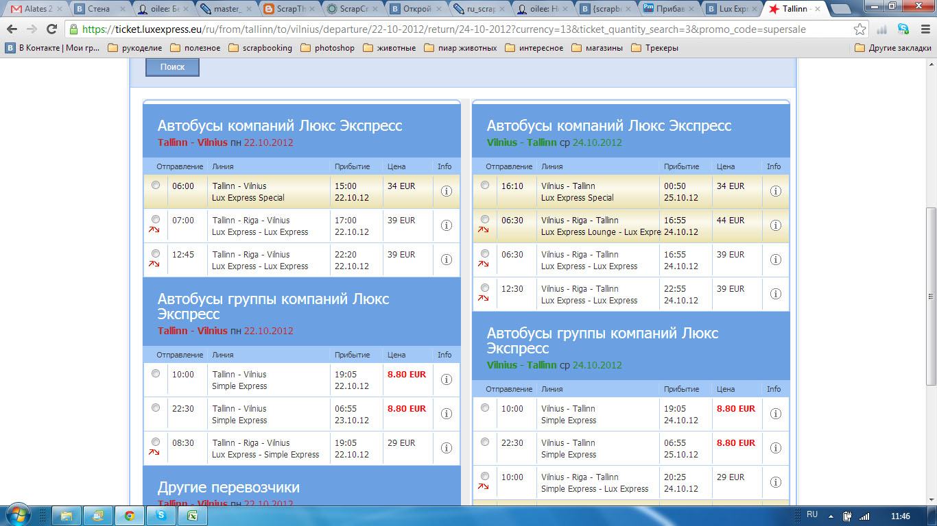Click the RU language indicator
Screen dimensions: 937x526
[812, 514]
